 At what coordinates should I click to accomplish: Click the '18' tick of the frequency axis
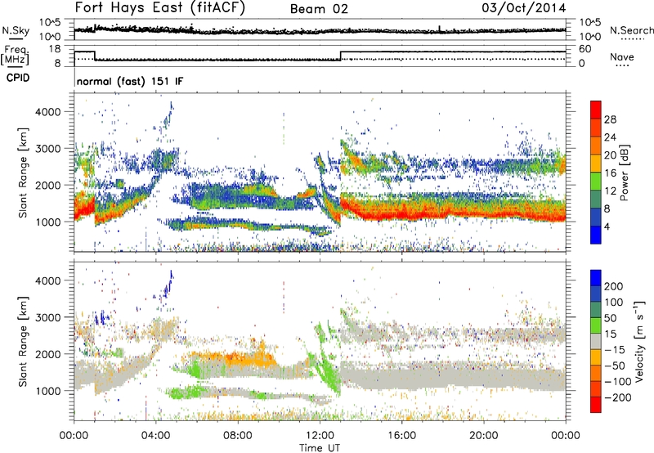(x=54, y=49)
